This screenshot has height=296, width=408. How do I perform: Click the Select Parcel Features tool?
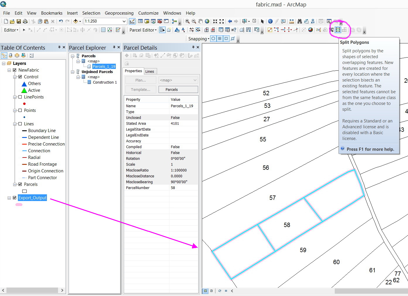tap(162, 30)
